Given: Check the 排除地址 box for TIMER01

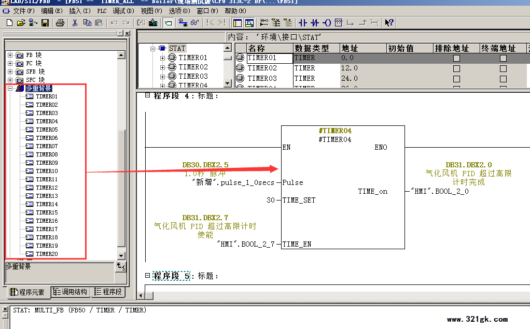Looking at the screenshot, I should pyautogui.click(x=456, y=58).
